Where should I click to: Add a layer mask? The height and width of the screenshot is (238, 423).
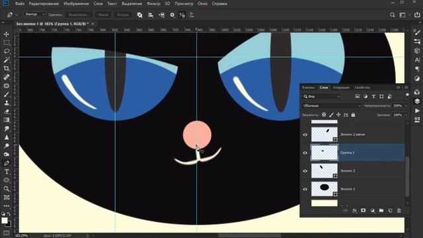coord(364,210)
